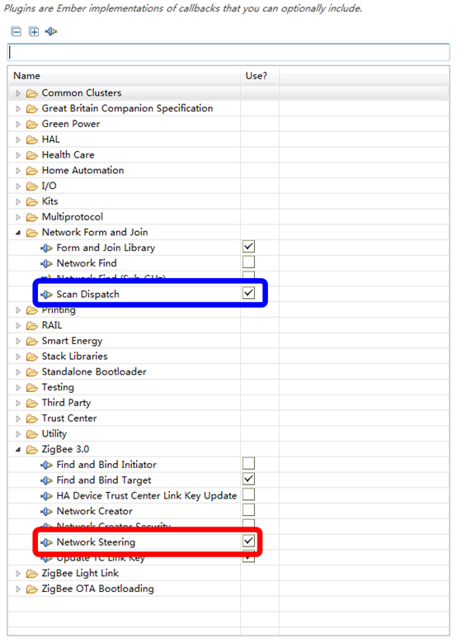Uncheck the Find and Bind Target checkbox
Screen dimensions: 457x643
click(249, 479)
